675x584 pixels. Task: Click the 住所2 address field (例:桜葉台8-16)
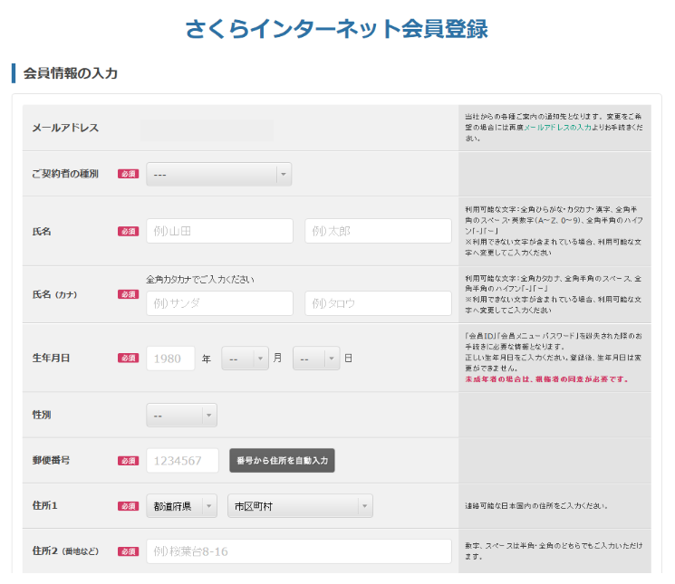[x=298, y=551]
